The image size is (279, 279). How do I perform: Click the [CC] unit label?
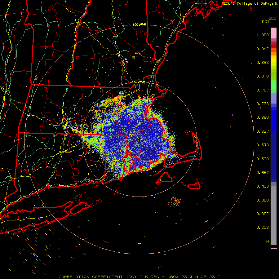264,21
